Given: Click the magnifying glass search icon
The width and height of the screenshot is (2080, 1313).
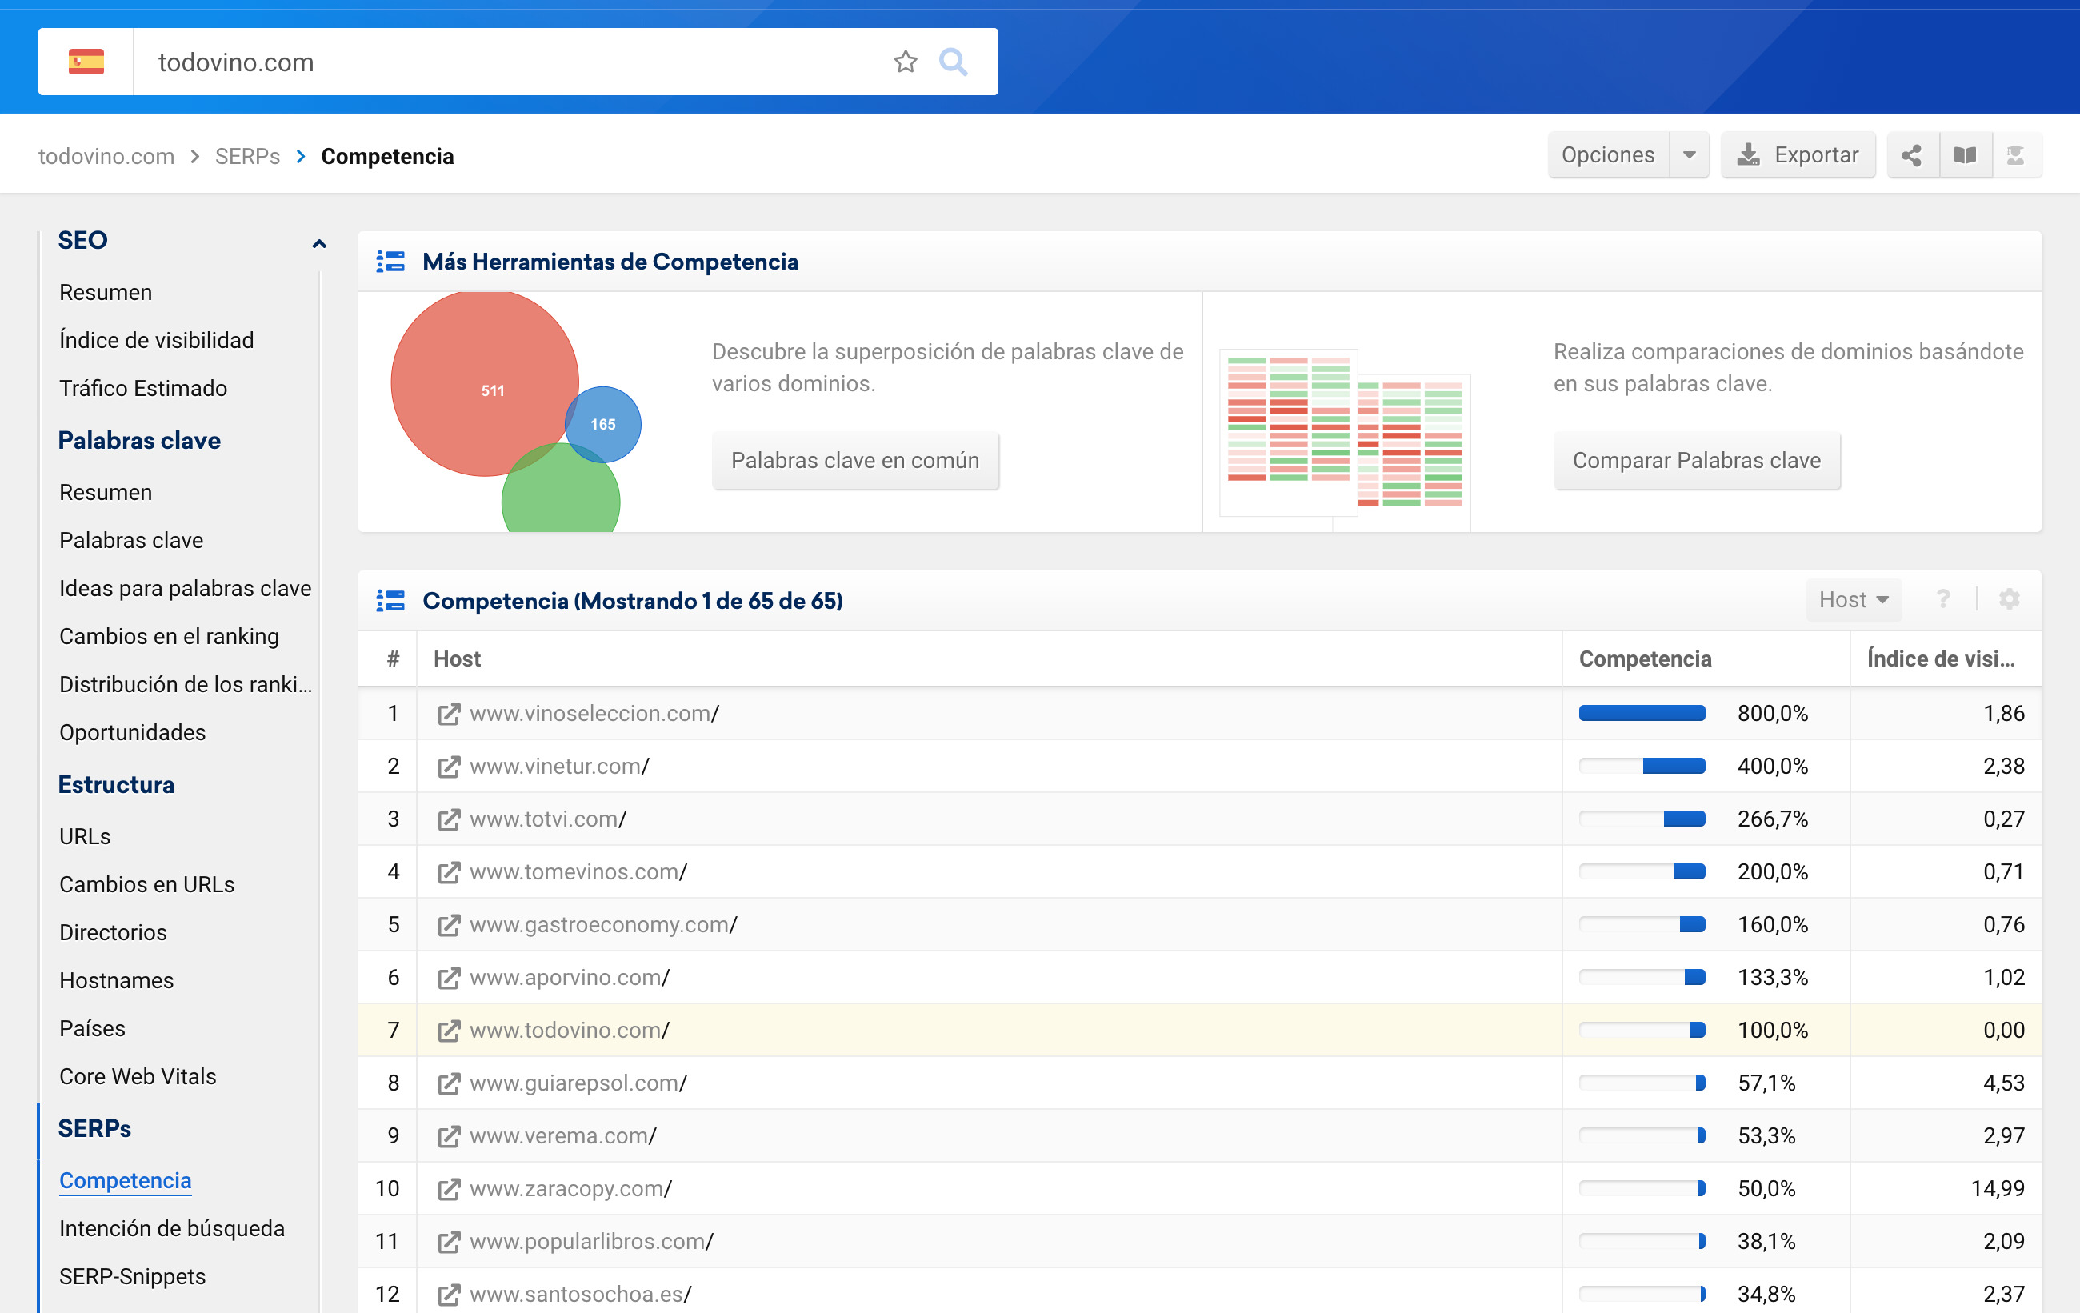Looking at the screenshot, I should pos(953,62).
